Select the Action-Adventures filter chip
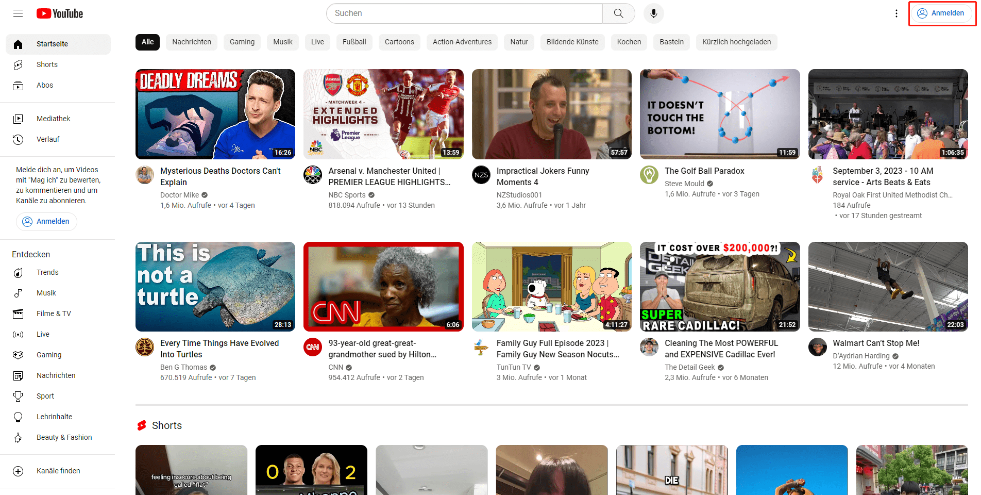The width and height of the screenshot is (981, 495). pyautogui.click(x=462, y=42)
